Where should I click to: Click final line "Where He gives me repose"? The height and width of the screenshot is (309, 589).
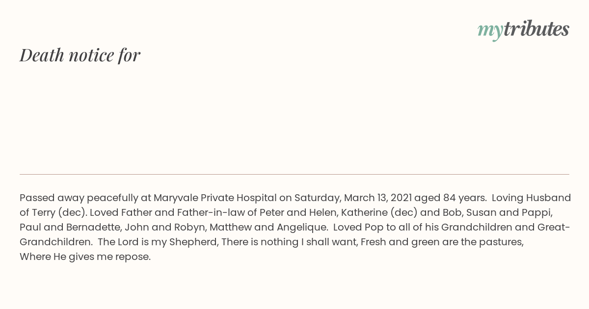(x=84, y=257)
